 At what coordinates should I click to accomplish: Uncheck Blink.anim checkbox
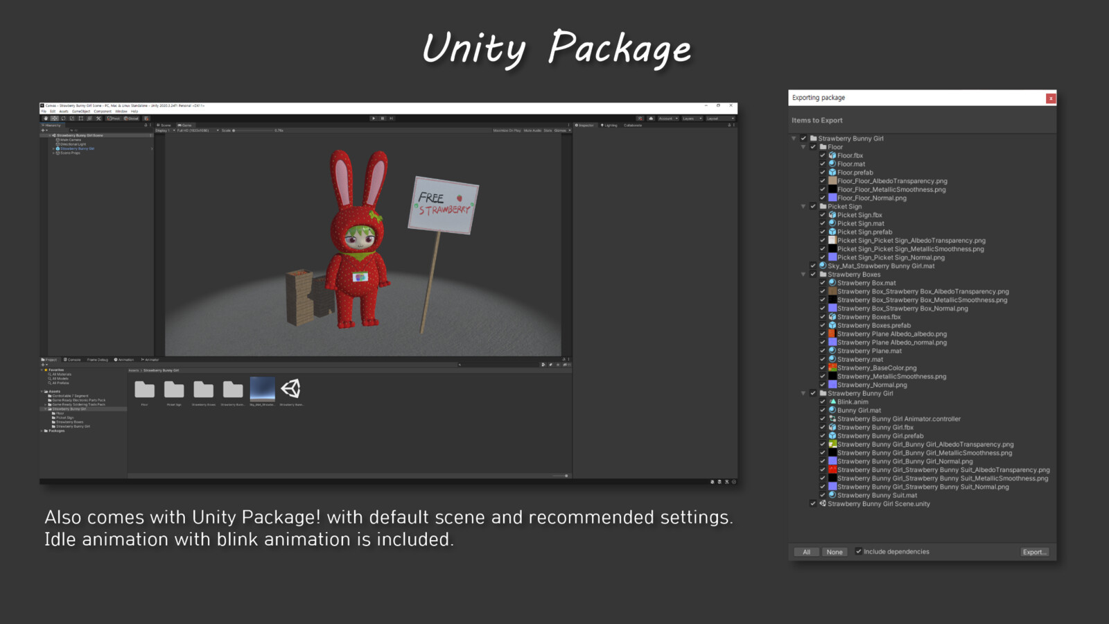click(823, 401)
